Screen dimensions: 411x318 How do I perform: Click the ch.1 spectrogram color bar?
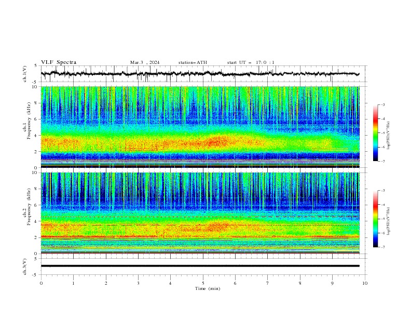tap(375, 133)
